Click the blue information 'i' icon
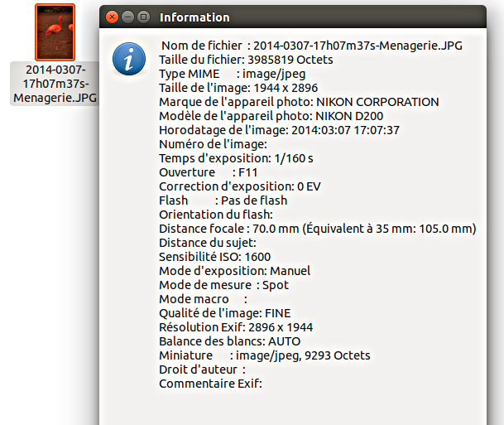This screenshot has height=425, width=504. pos(129,59)
